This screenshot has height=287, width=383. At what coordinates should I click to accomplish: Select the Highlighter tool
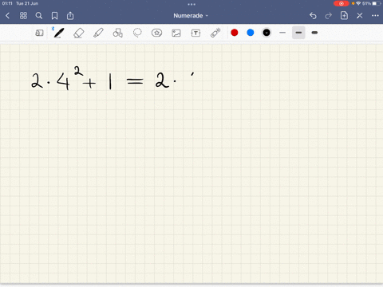(x=98, y=33)
